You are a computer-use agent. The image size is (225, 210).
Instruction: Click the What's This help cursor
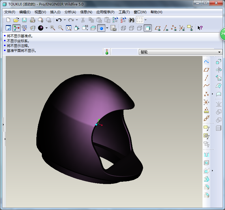[x=200, y=28]
